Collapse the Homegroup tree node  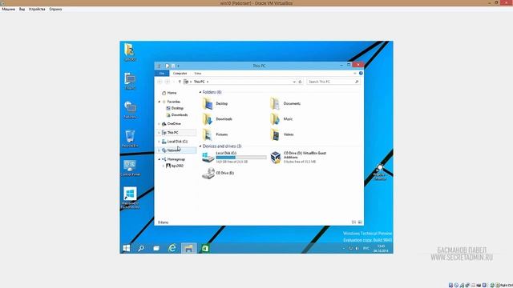click(x=160, y=159)
